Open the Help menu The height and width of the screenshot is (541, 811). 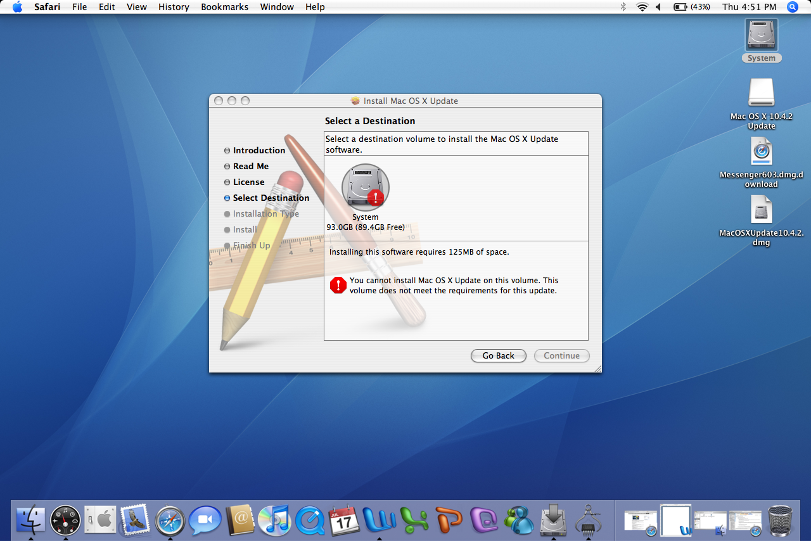315,7
